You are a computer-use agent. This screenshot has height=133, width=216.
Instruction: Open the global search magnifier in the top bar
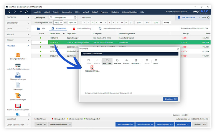[27, 12]
